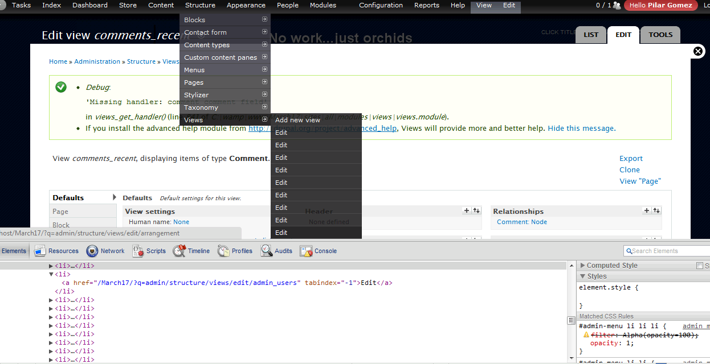Expand the Computed Style section
This screenshot has height=364, width=710.
pyautogui.click(x=581, y=265)
